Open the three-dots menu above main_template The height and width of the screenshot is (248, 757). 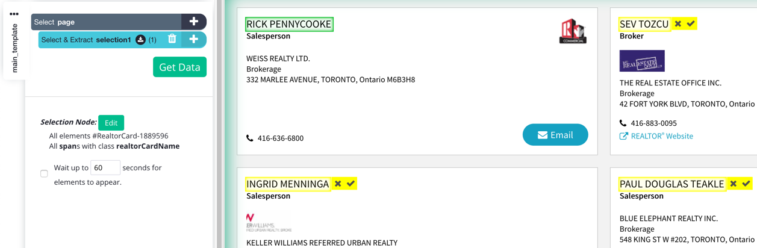14,13
